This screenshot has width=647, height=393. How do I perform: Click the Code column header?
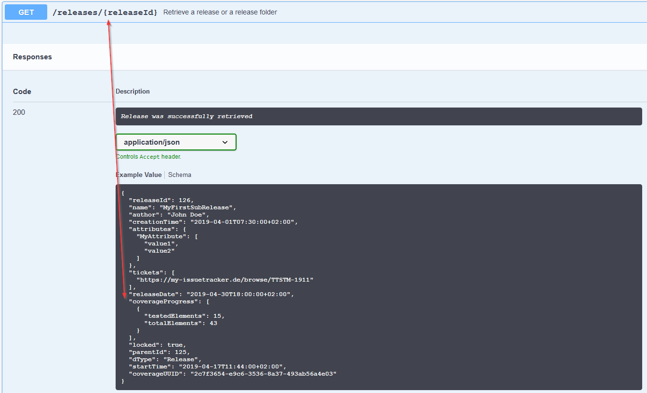tap(22, 92)
